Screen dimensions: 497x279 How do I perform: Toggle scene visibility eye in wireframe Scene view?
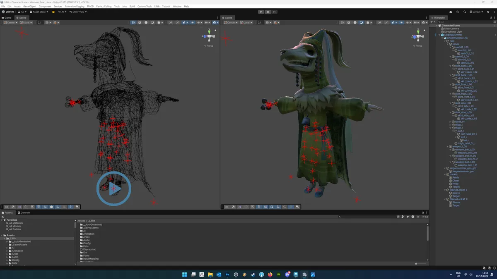click(x=193, y=22)
